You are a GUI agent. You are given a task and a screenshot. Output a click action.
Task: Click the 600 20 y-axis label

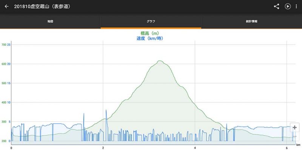(x=6, y=64)
